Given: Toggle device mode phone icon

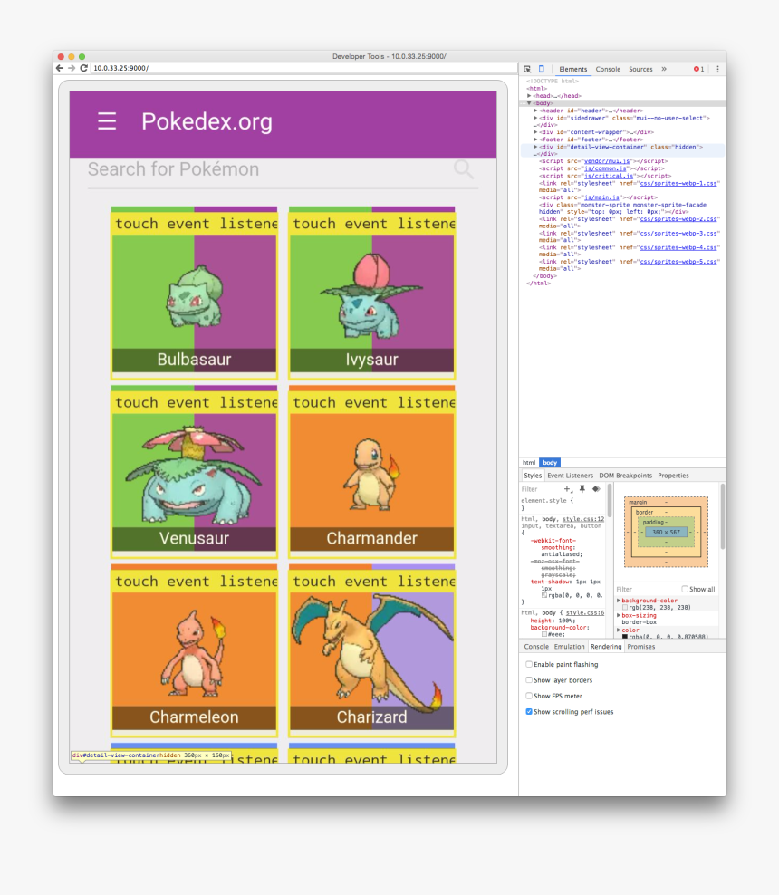Looking at the screenshot, I should point(542,69).
